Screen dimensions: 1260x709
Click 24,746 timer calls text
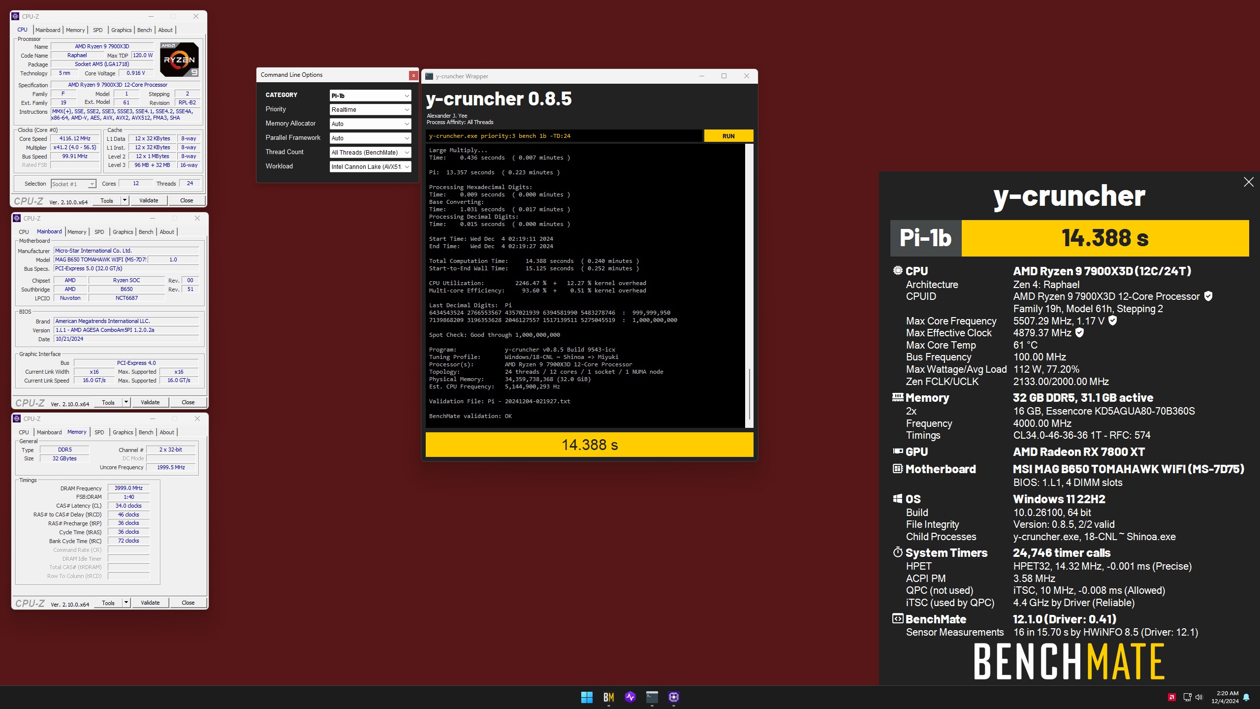(x=1062, y=552)
